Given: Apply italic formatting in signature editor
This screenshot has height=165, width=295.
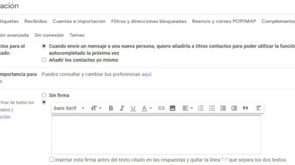Looking at the screenshot, I should [x=122, y=108].
